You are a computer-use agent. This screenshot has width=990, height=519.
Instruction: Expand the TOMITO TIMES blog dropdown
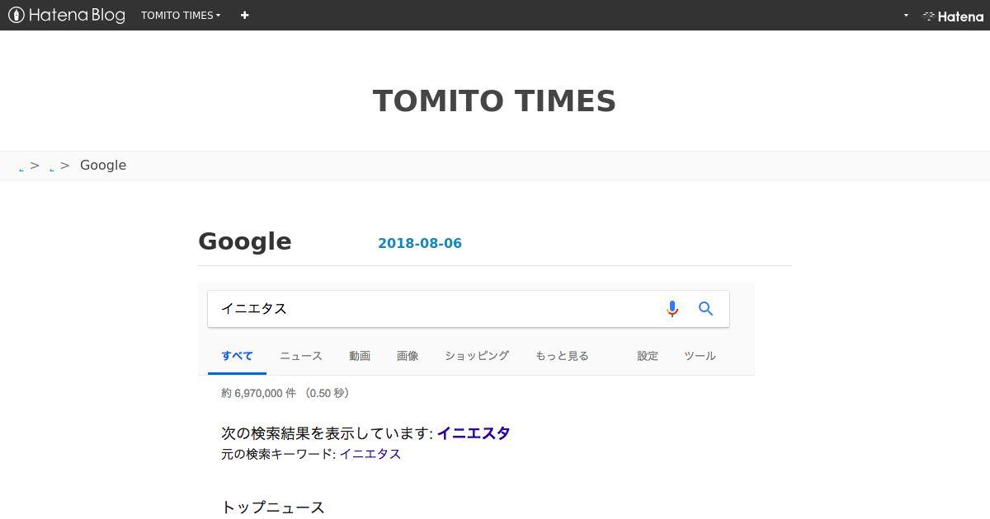tap(181, 15)
